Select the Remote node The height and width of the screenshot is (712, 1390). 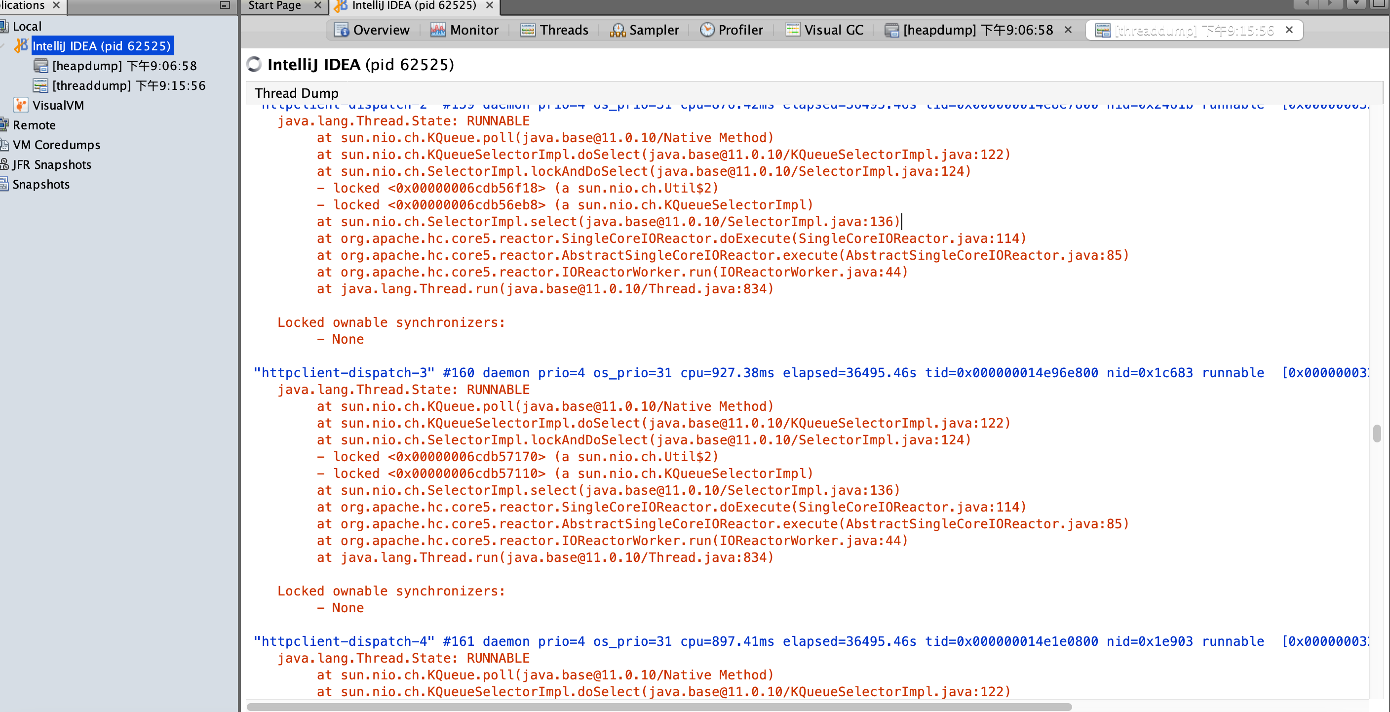[x=34, y=125]
